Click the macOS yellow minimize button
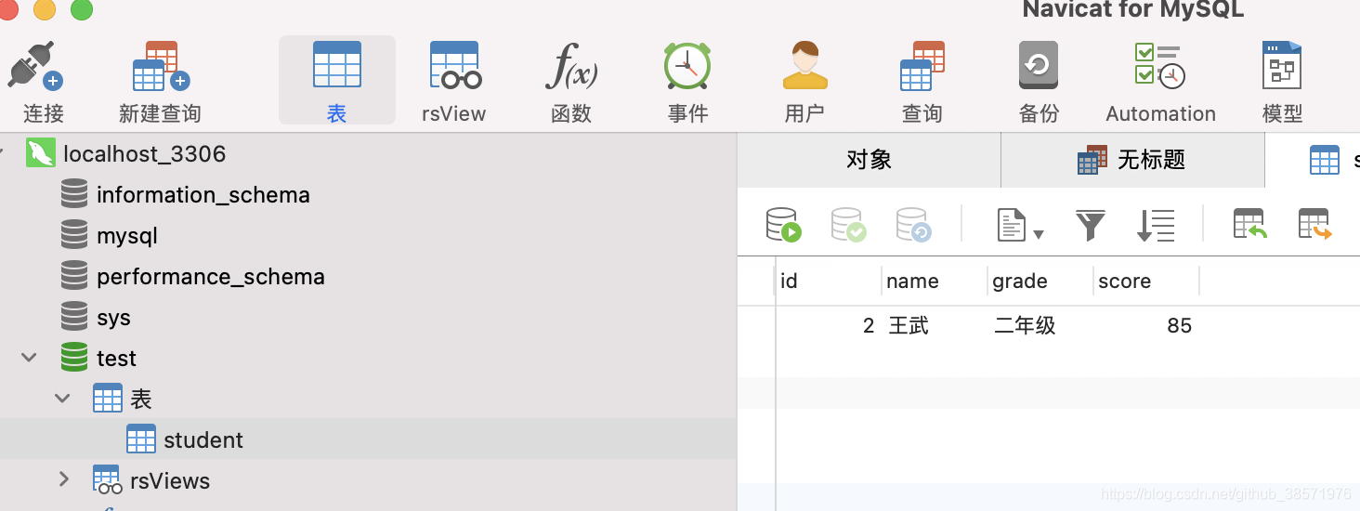The image size is (1360, 511). click(x=45, y=9)
